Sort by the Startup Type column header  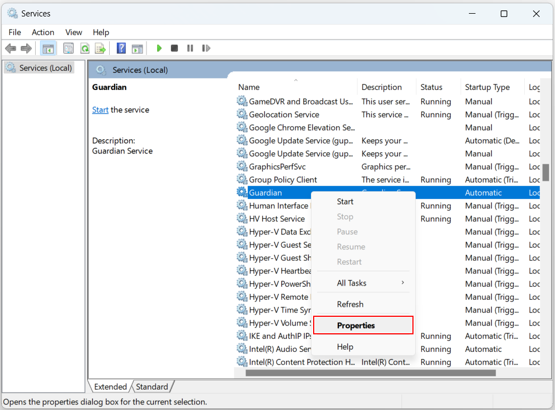point(492,87)
